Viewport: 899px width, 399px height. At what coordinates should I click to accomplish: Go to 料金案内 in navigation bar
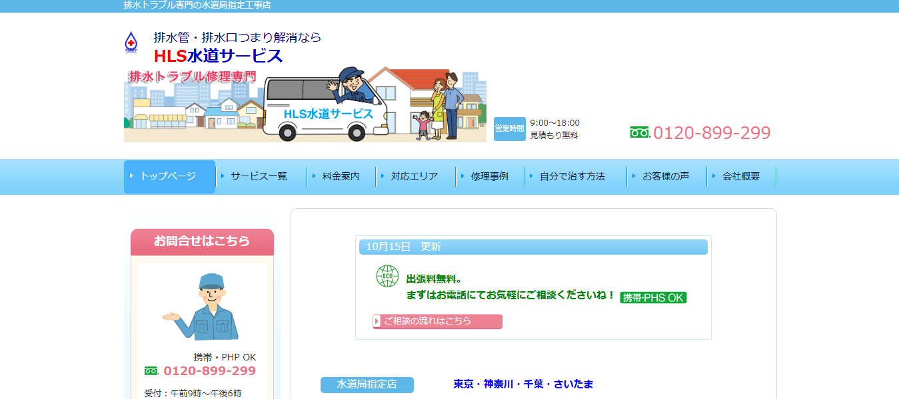341,177
